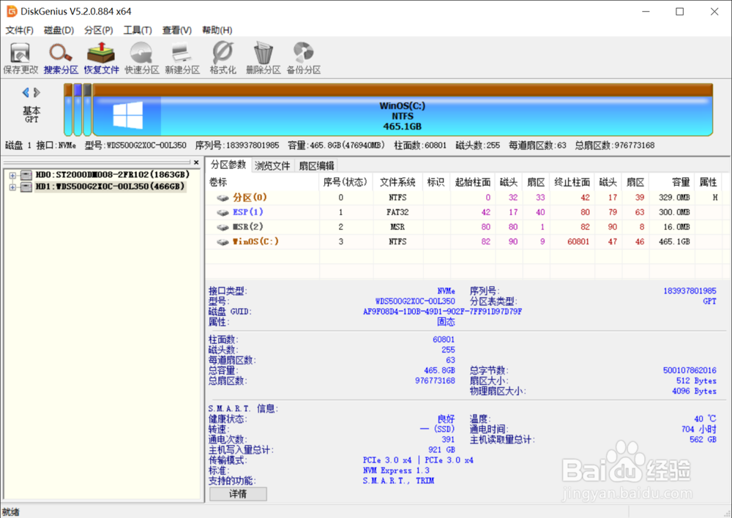The width and height of the screenshot is (732, 518).
Task: Close the disk tree panel with X
Action: pos(196,162)
